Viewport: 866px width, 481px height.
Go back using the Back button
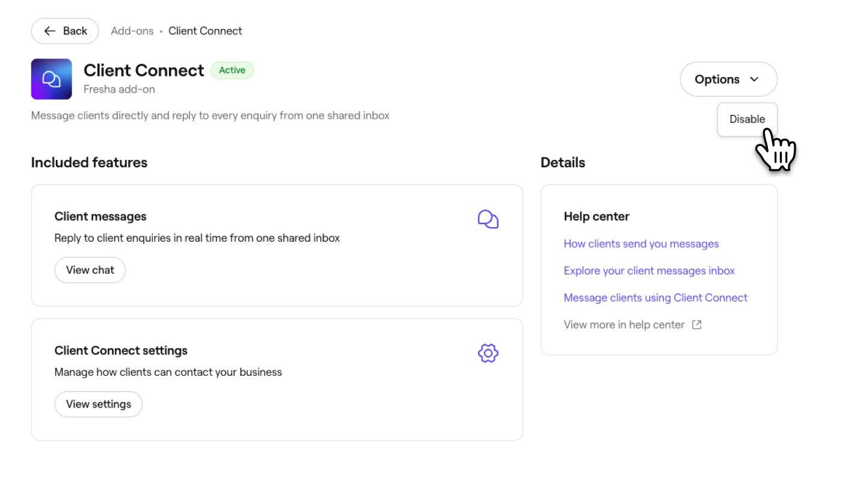pyautogui.click(x=65, y=31)
